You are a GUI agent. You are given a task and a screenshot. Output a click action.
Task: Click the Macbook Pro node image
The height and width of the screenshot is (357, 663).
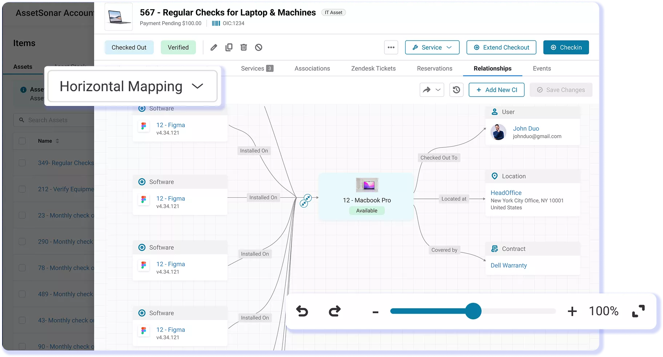[367, 185]
